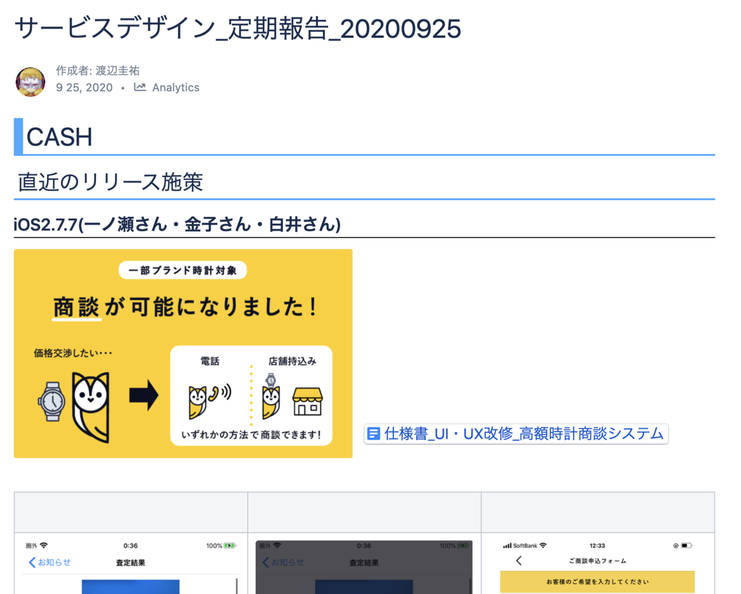The height and width of the screenshot is (594, 741).
Task: Click the watch illustration in banner
Action: point(51,401)
